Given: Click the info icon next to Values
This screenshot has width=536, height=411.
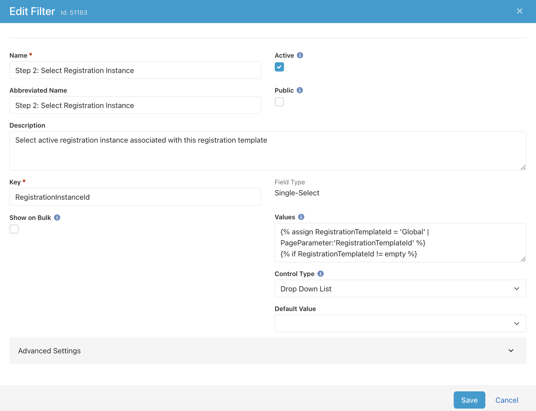Looking at the screenshot, I should point(301,217).
